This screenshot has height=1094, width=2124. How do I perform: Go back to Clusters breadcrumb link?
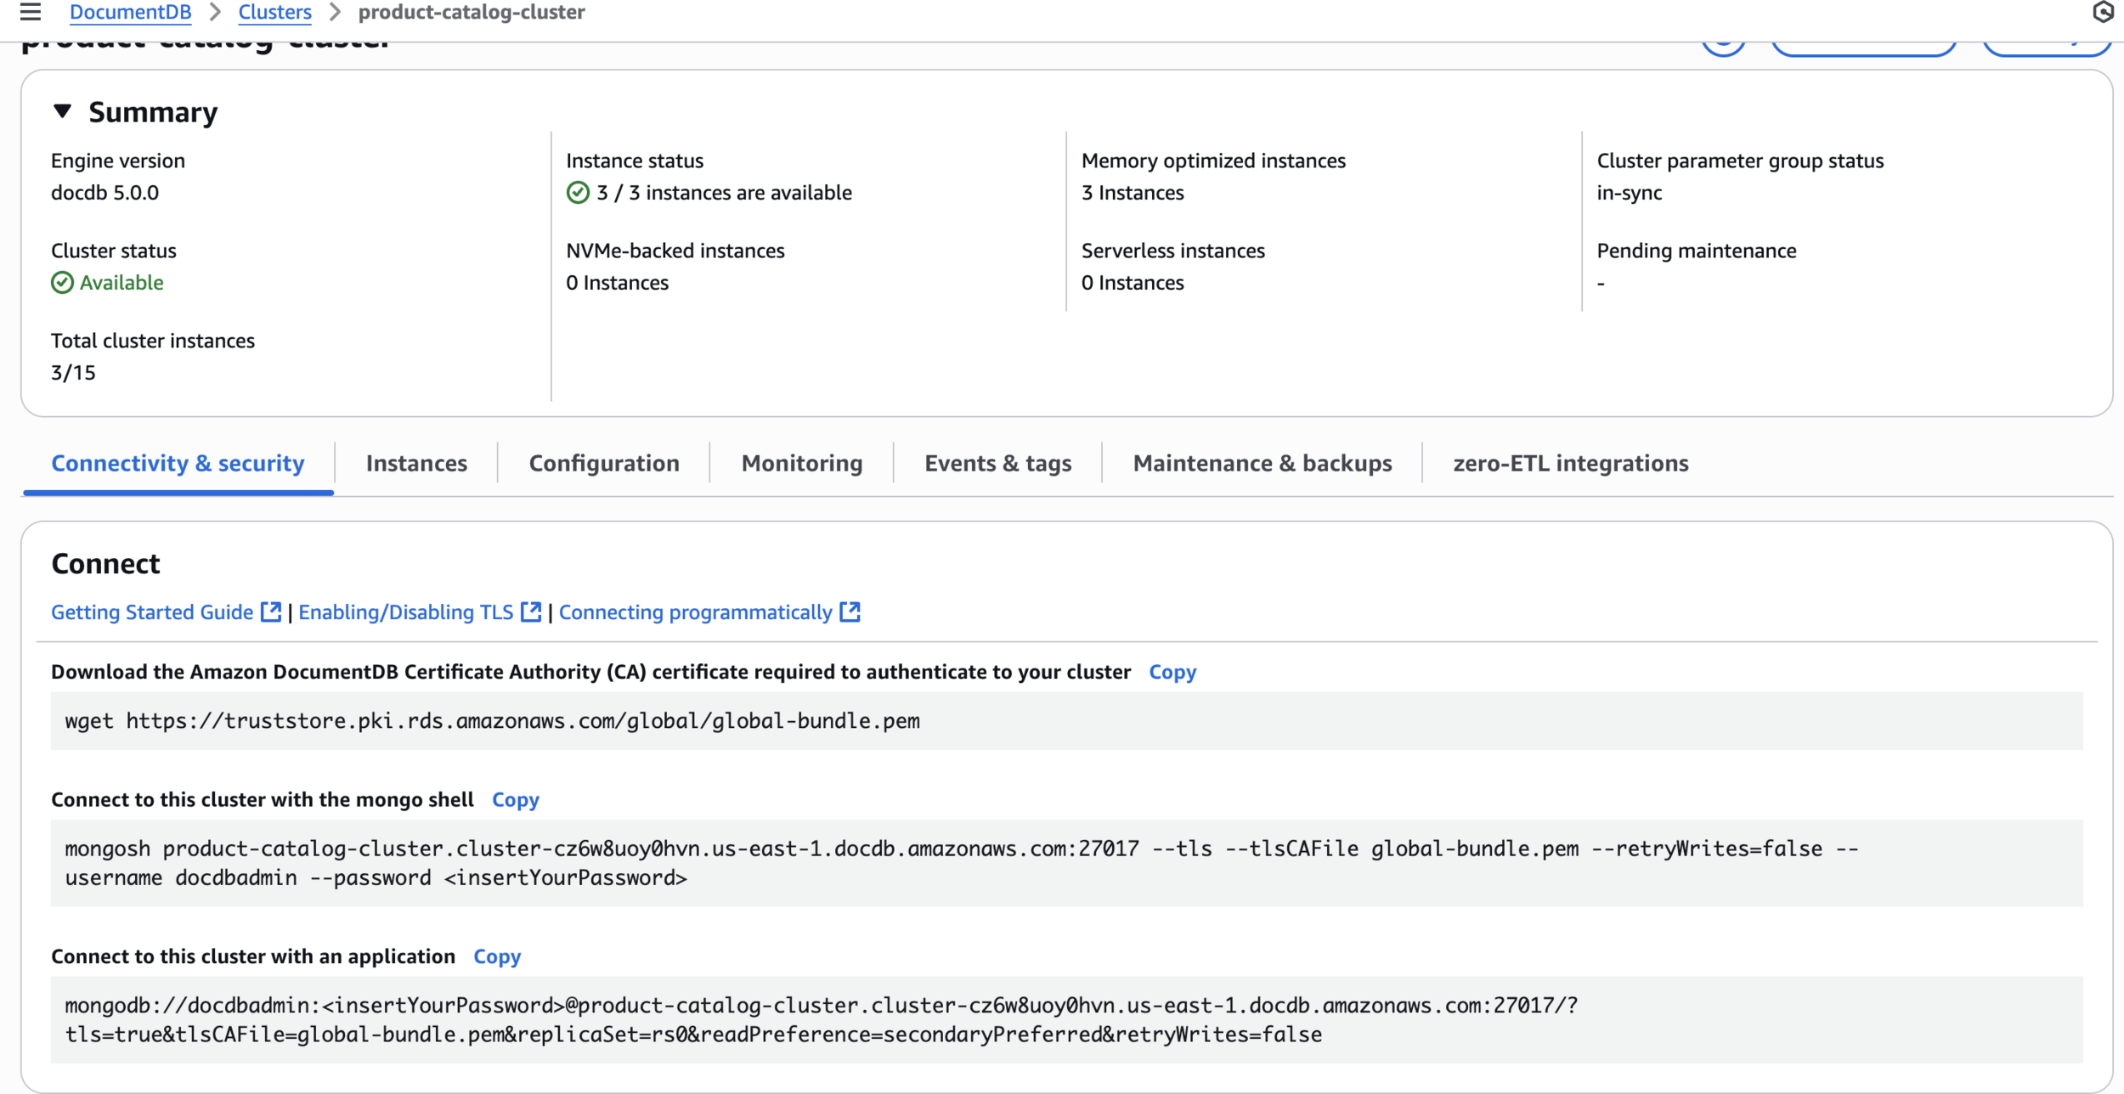274,12
